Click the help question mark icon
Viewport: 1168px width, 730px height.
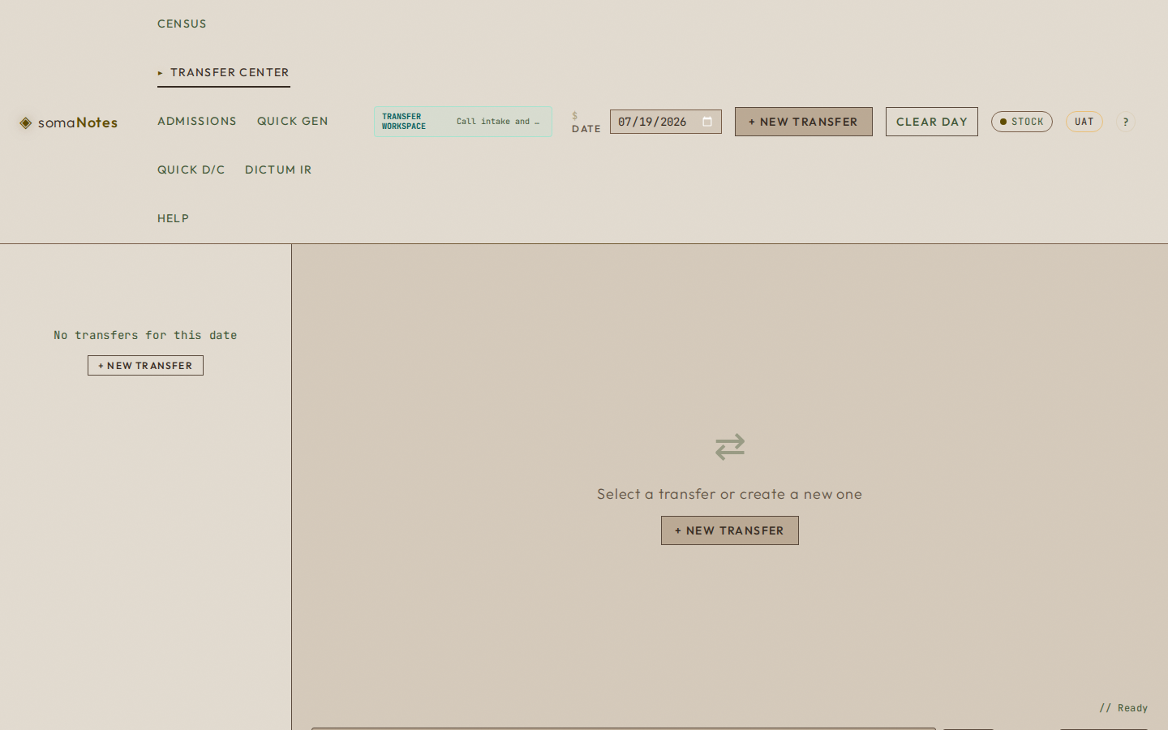(x=1126, y=122)
